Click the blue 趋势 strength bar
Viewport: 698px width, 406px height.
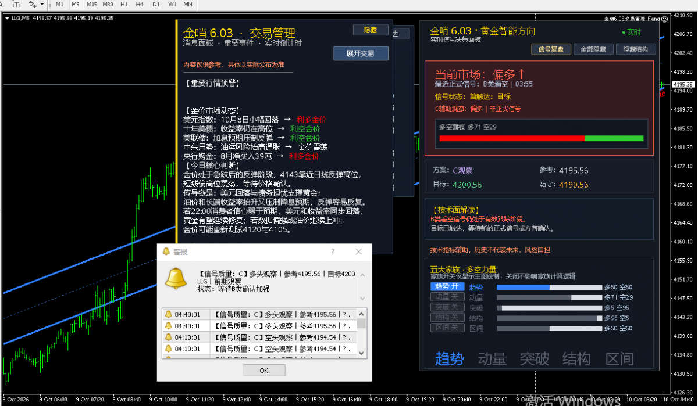[549, 288]
